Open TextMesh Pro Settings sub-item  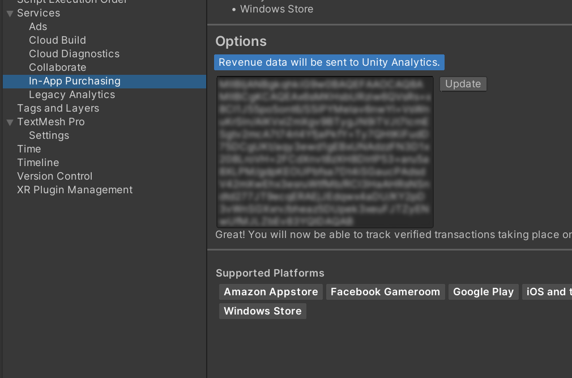[x=49, y=135]
